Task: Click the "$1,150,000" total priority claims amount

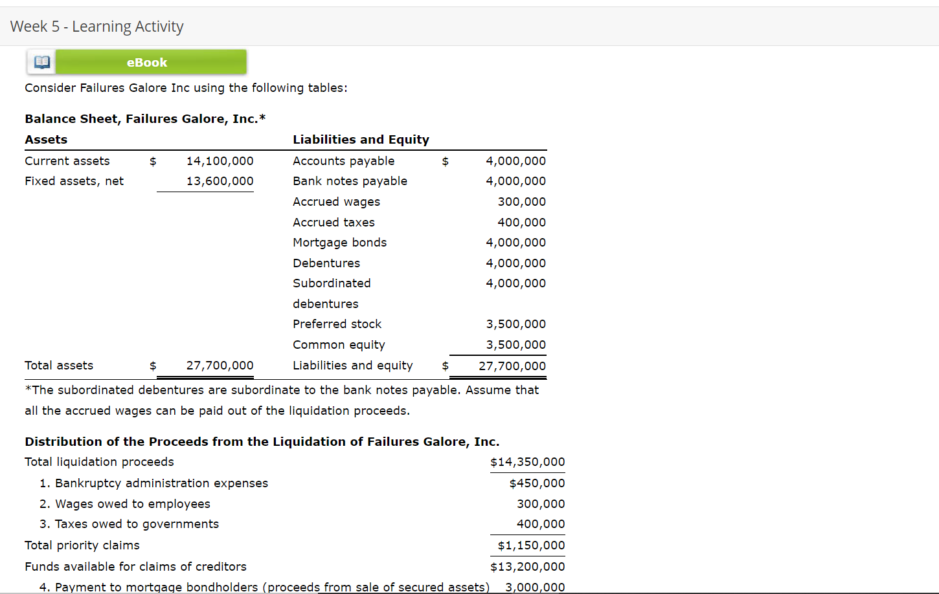Action: pos(531,545)
